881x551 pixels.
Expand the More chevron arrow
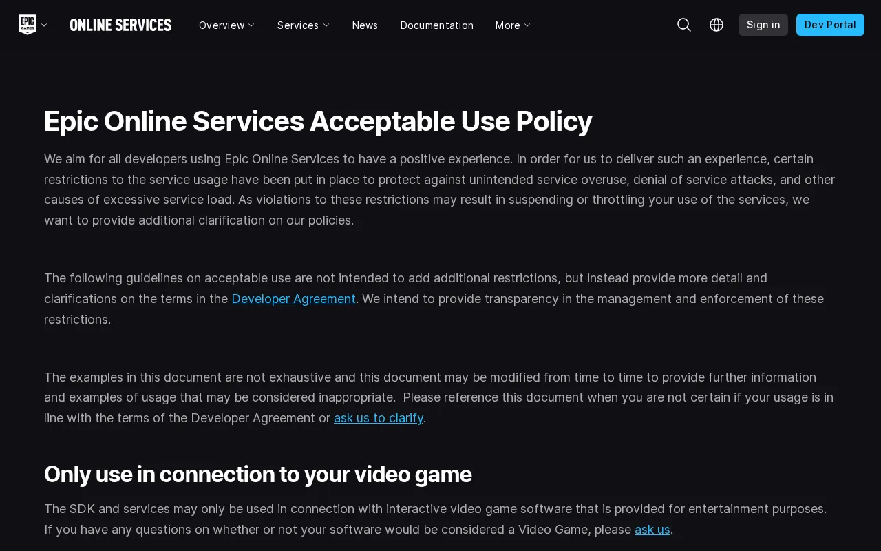click(x=527, y=25)
